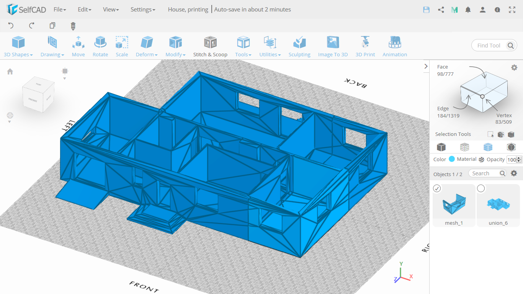
Task: Select the Material sphere icon
Action: [x=481, y=159]
